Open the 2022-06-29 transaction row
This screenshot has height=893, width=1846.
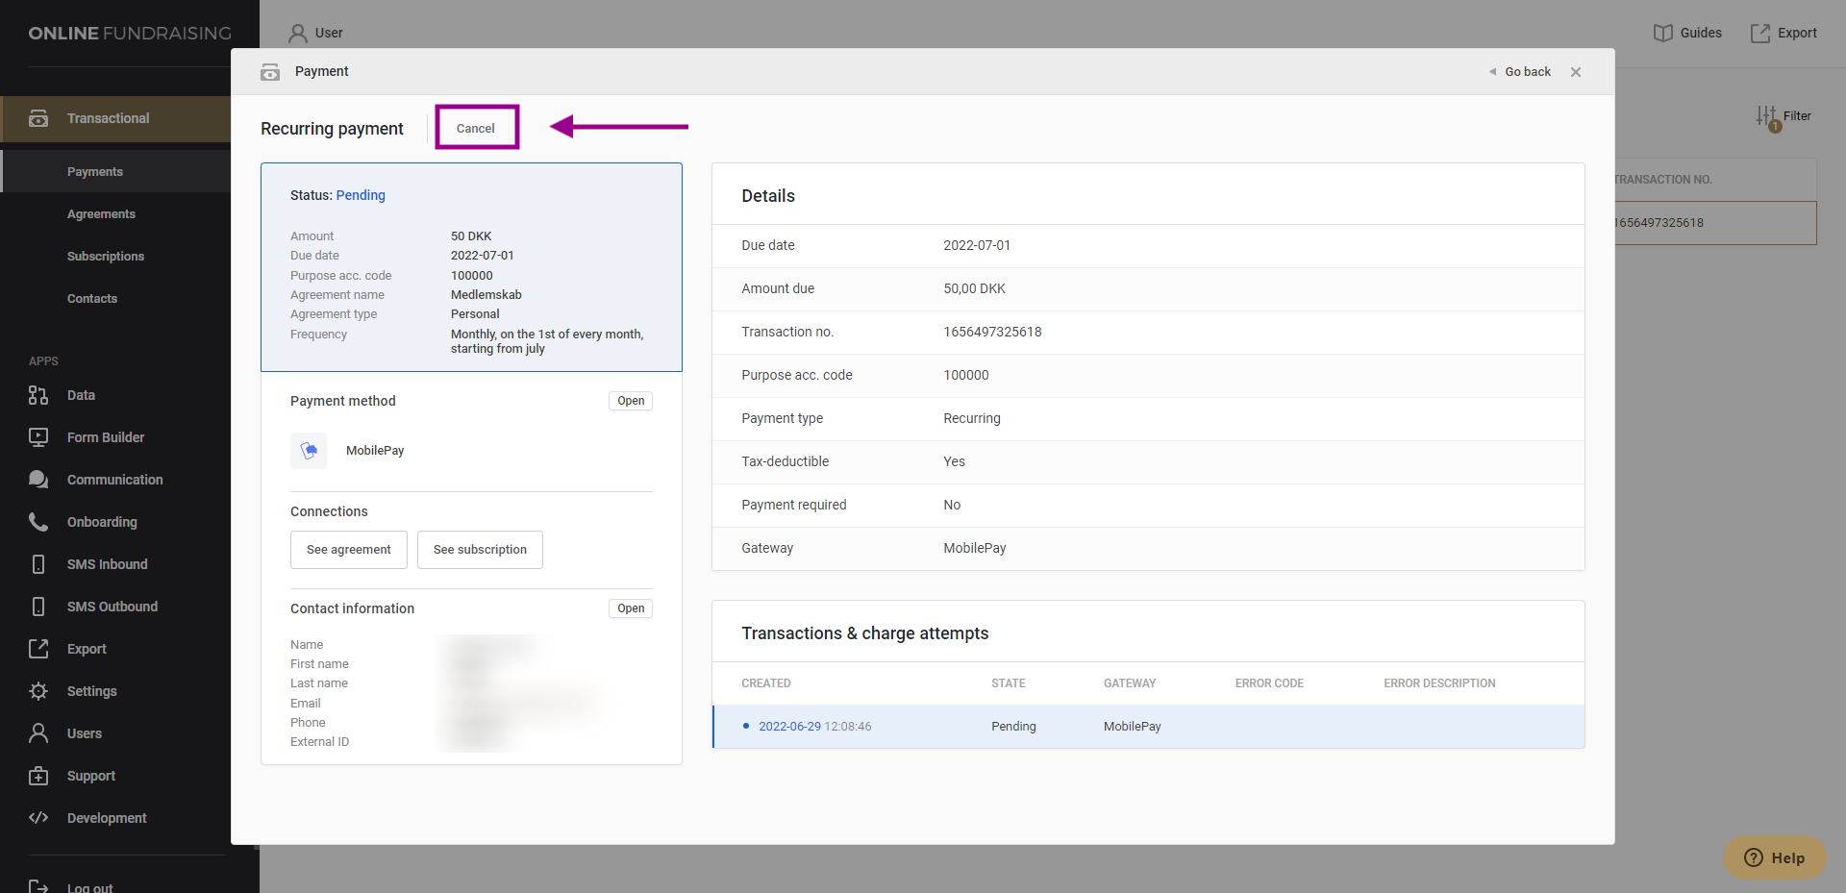tap(1148, 727)
